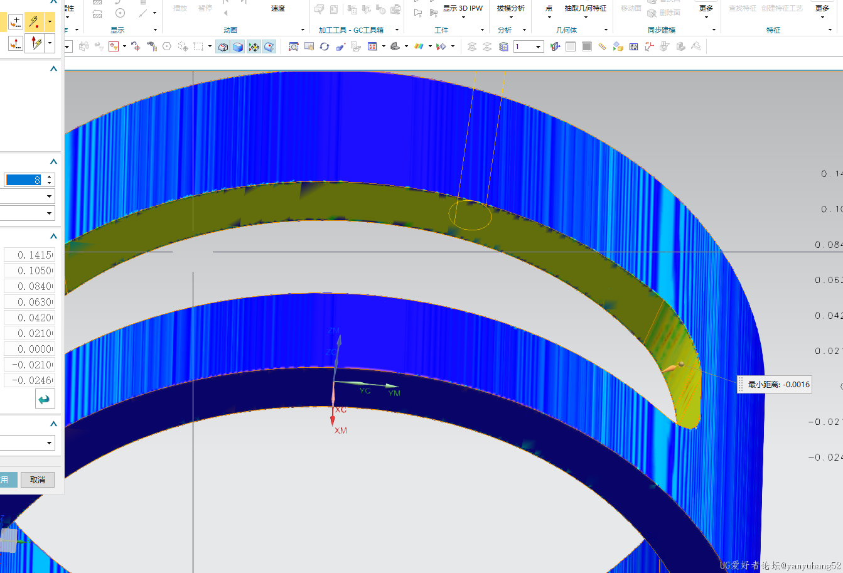
Task: Click the point-plus icon in dialog top
Action: pos(16,22)
